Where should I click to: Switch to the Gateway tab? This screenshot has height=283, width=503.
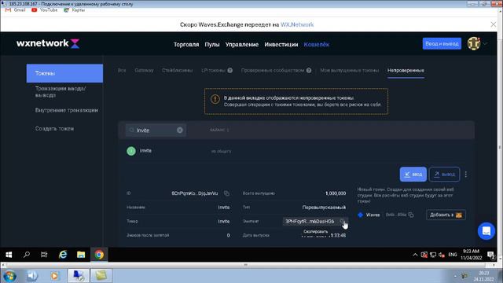[144, 70]
